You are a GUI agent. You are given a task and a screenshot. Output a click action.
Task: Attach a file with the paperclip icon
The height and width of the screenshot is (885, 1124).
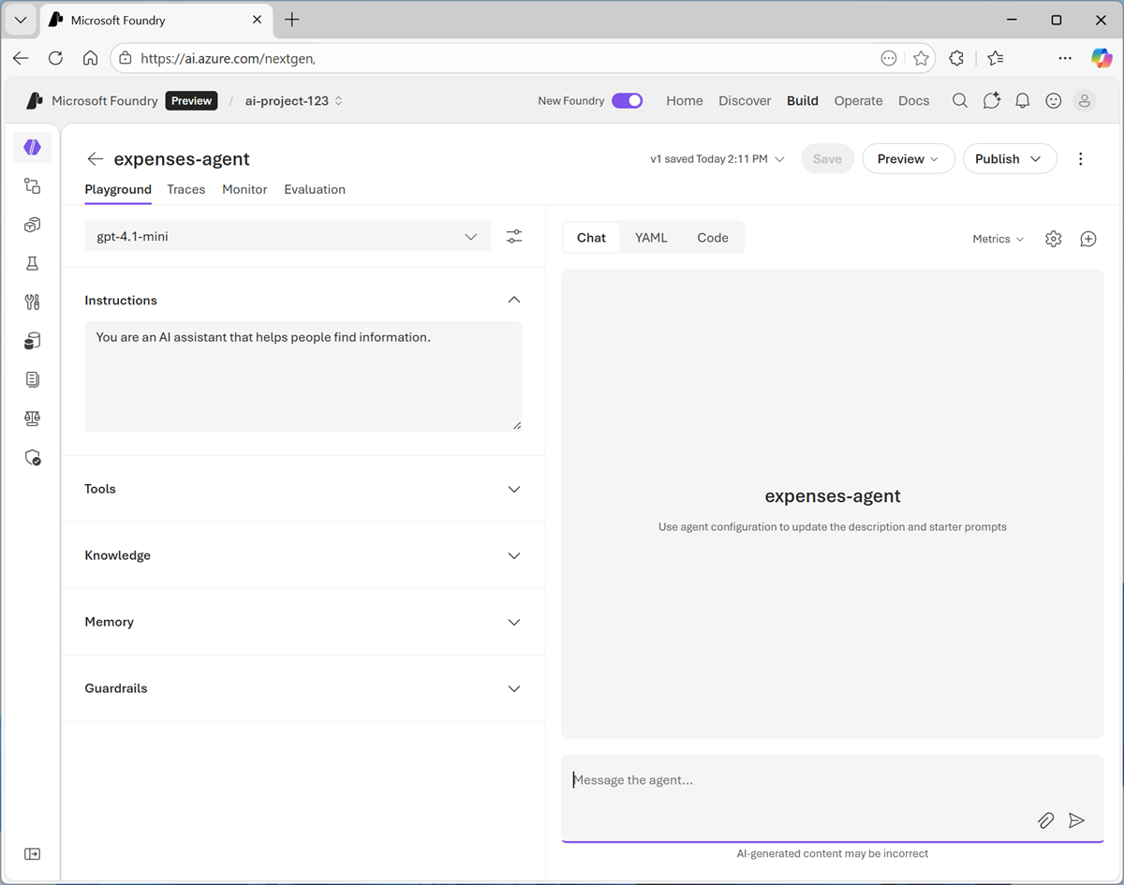point(1045,820)
